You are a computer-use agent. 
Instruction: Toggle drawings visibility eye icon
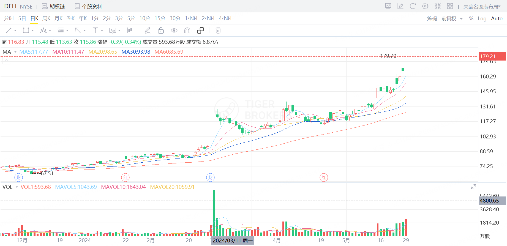click(174, 31)
